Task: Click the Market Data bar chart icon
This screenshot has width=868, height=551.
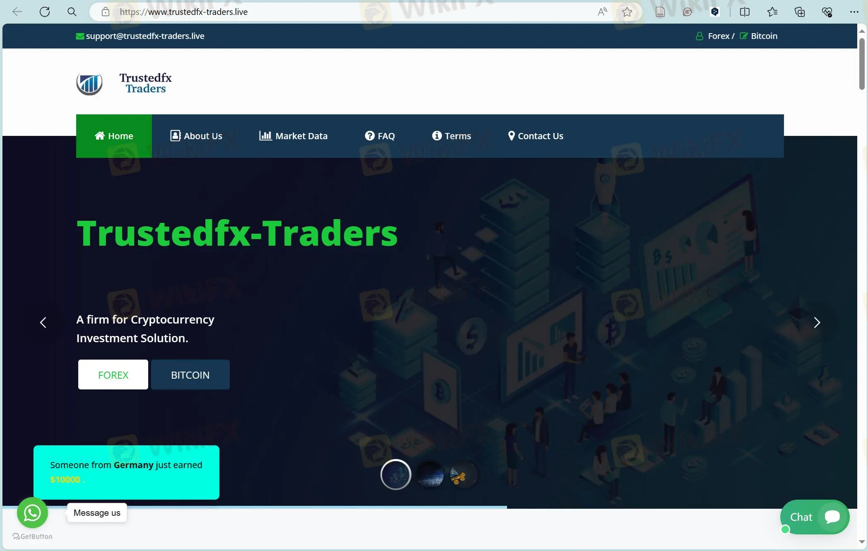Action: (264, 135)
